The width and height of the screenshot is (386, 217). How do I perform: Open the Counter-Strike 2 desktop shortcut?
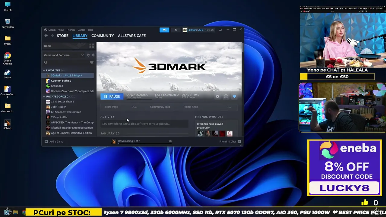8,92
